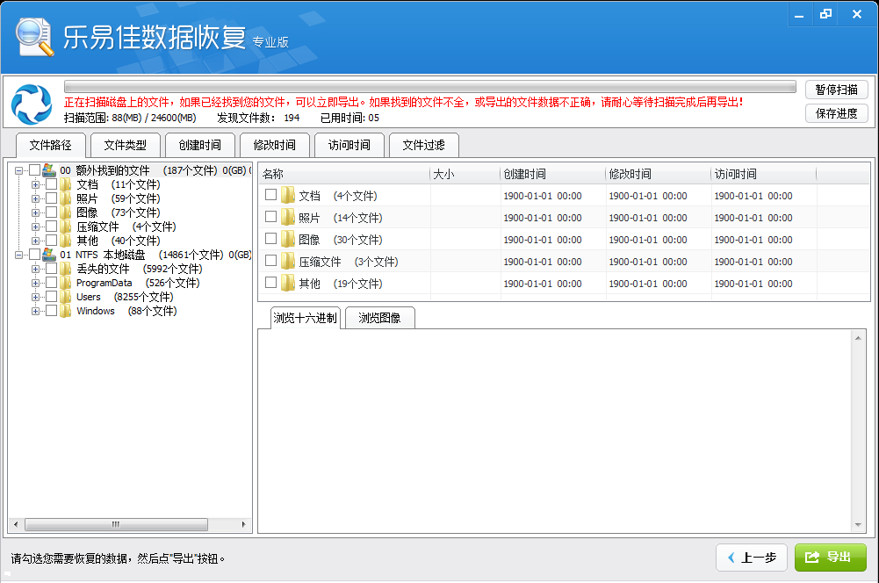Click the magnifier app logo icon
The image size is (879, 583).
pyautogui.click(x=35, y=37)
